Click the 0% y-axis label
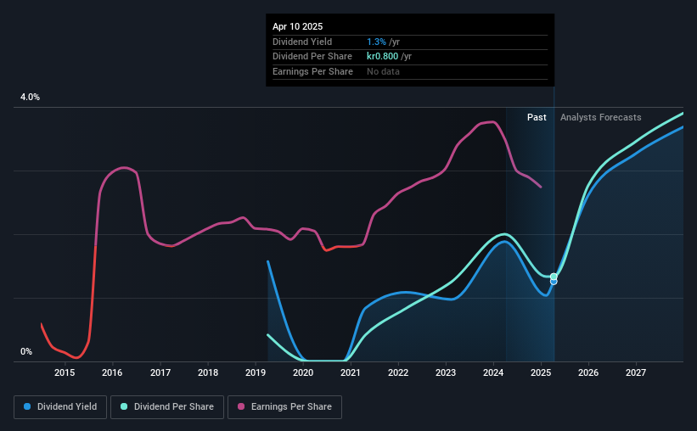The width and height of the screenshot is (697, 431). (26, 351)
